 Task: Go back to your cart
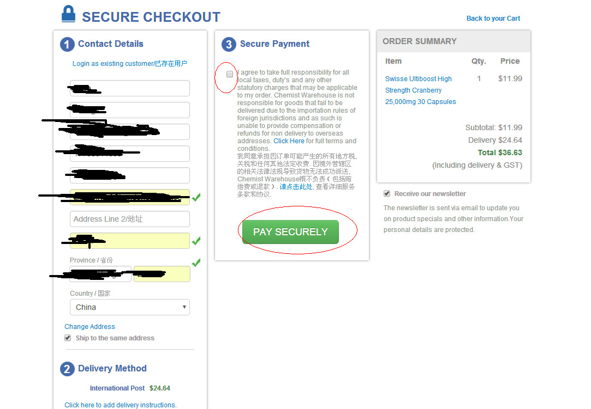coord(493,19)
